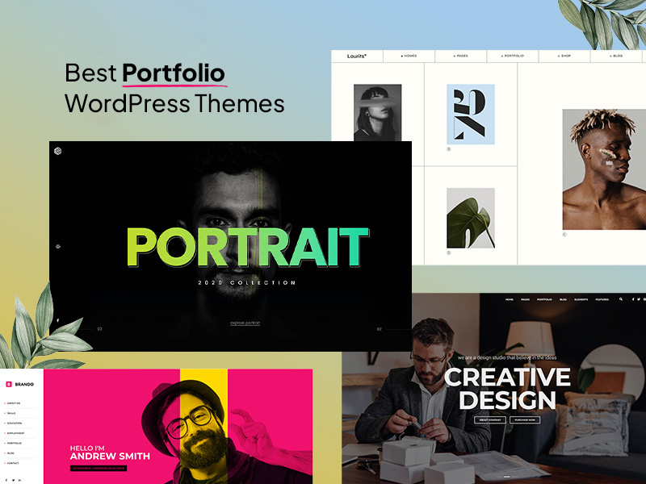Expand the Shop menu in Lourits
Screen dimensions: 646x484
566,56
